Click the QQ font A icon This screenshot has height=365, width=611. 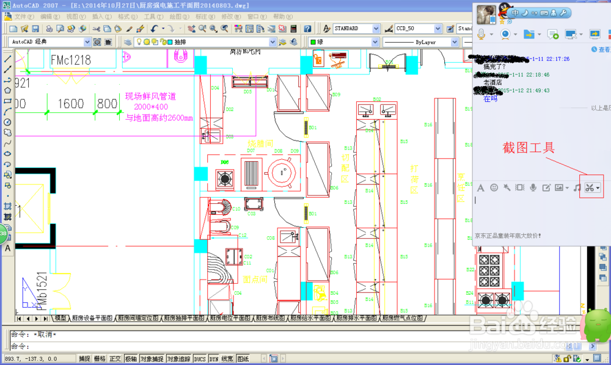(x=481, y=188)
